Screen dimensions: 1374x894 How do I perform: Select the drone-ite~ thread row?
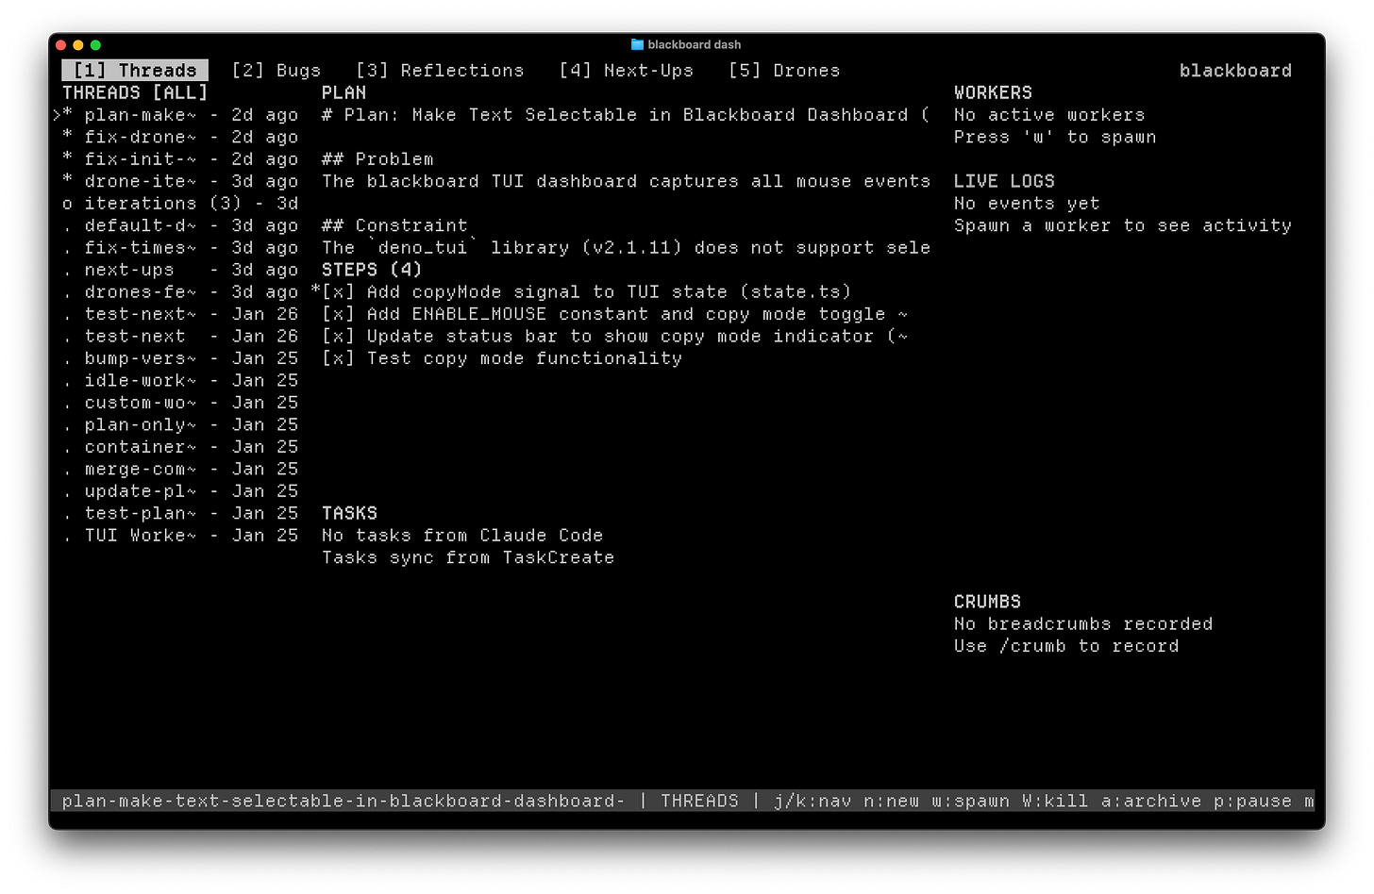point(180,181)
